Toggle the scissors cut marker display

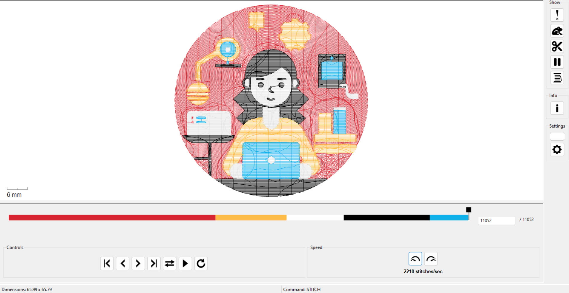point(557,46)
